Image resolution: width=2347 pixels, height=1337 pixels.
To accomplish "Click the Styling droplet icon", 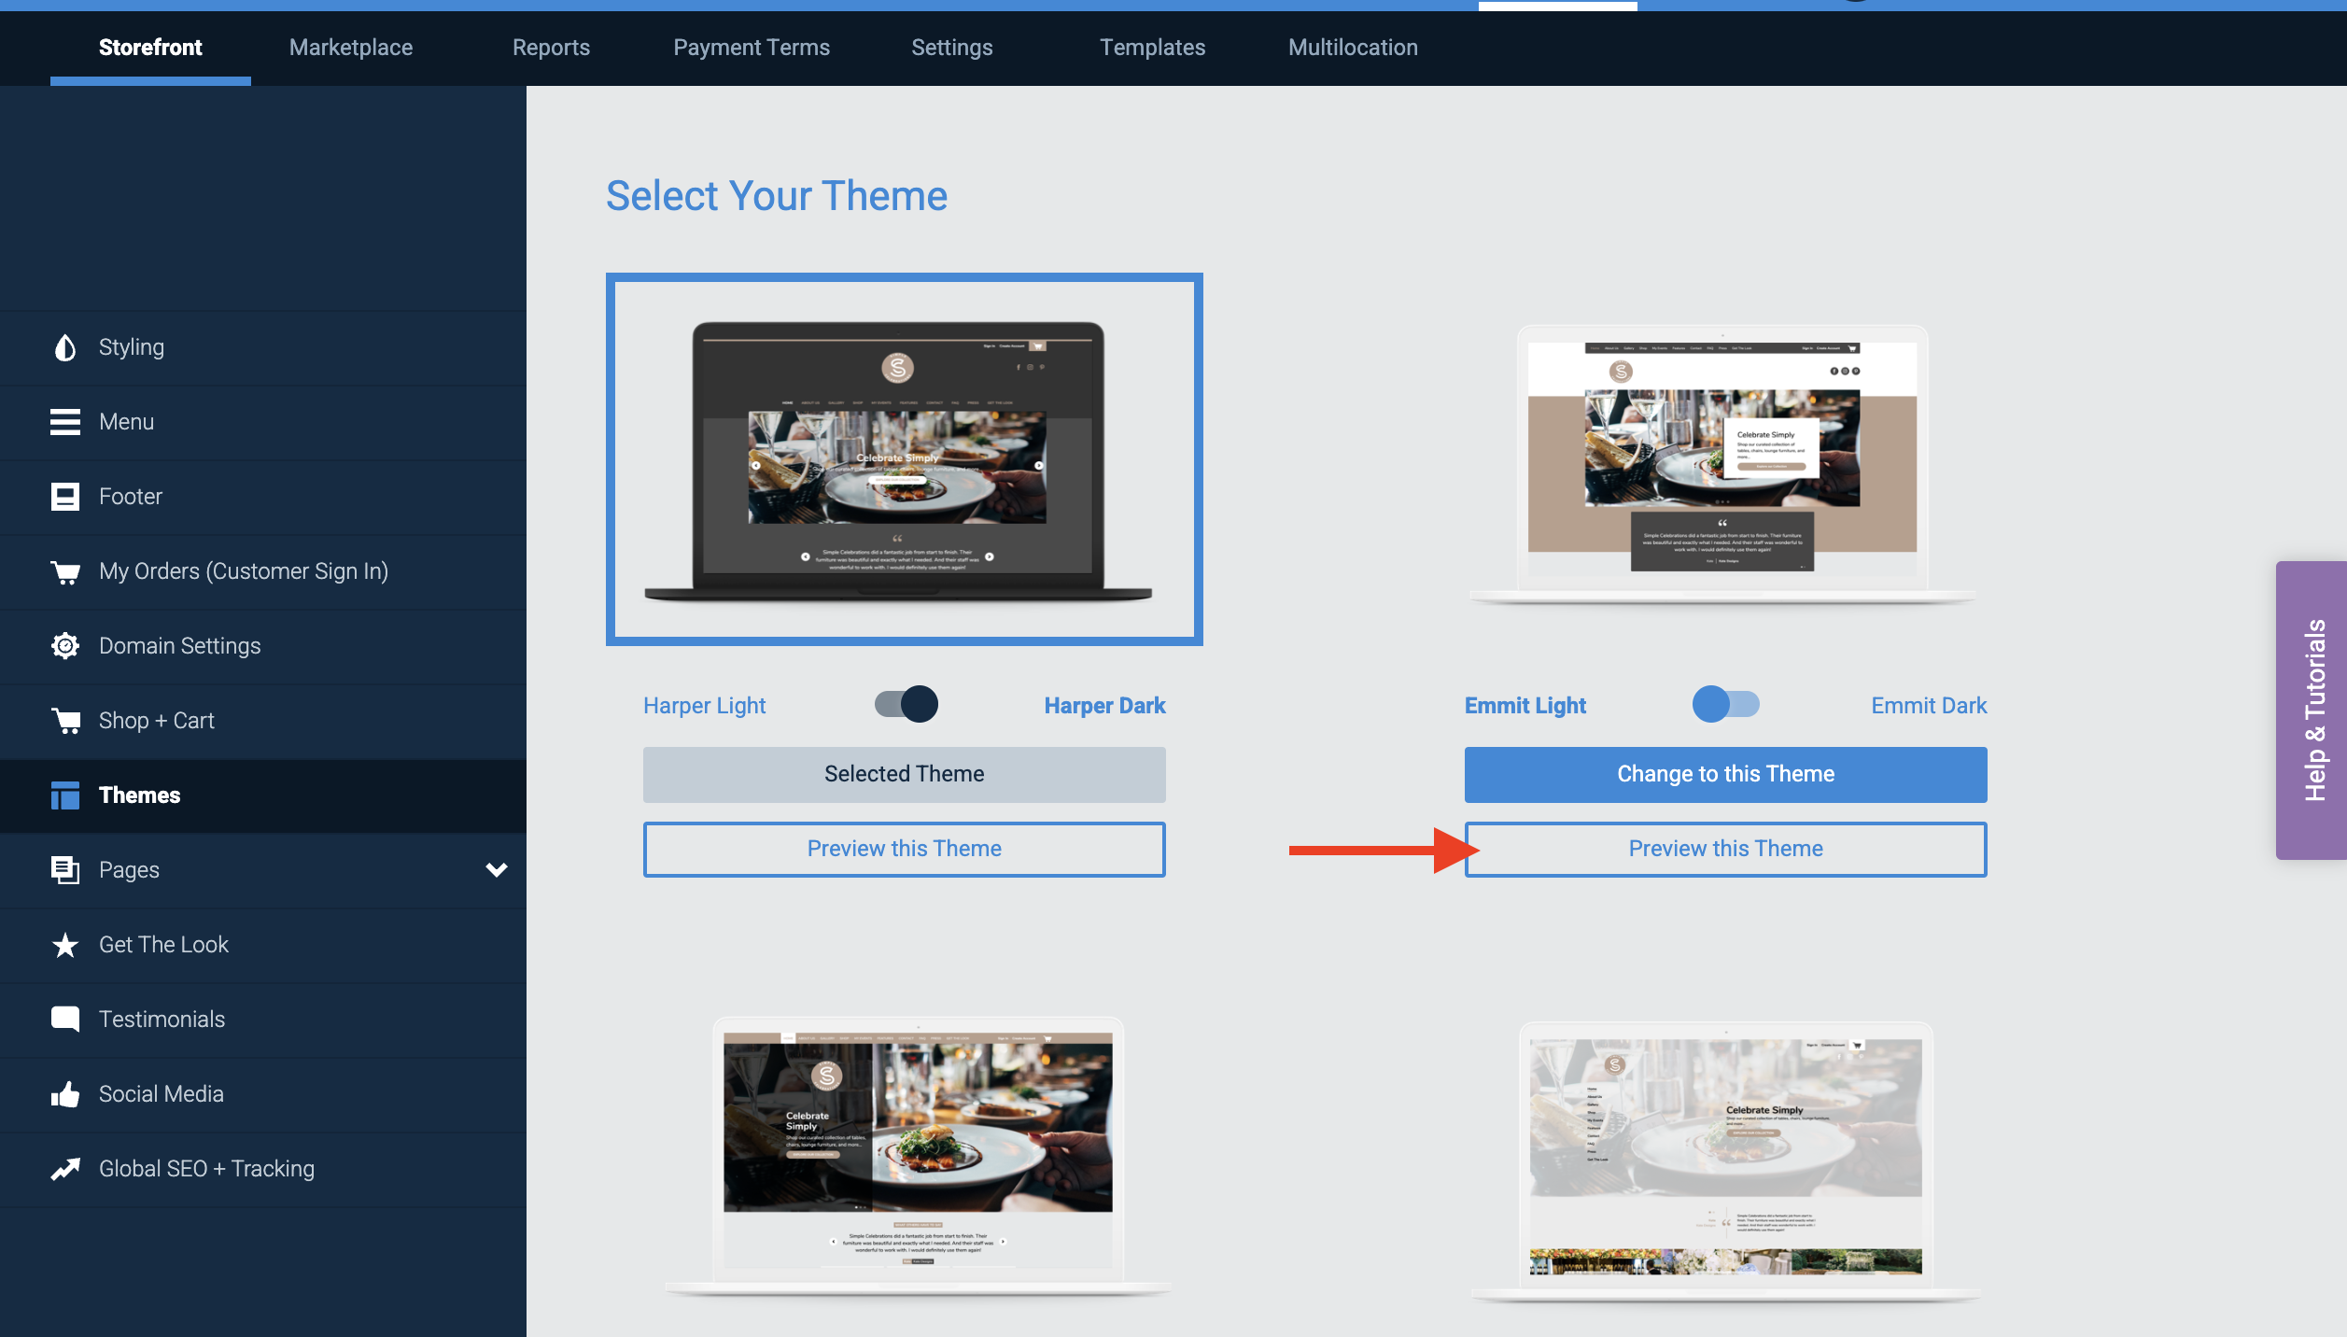I will 64,347.
